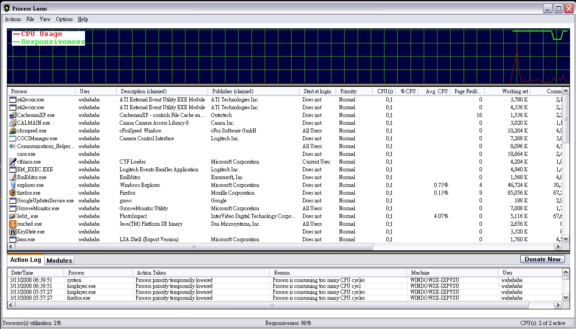
Task: Click the EmEditor.exe process icon
Action: 13,177
